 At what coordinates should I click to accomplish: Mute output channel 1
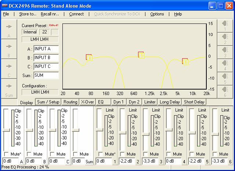click(101, 154)
